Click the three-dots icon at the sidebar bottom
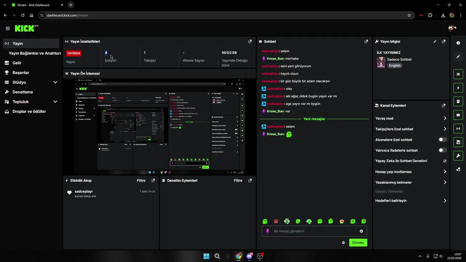The height and width of the screenshot is (262, 466). 458,169
